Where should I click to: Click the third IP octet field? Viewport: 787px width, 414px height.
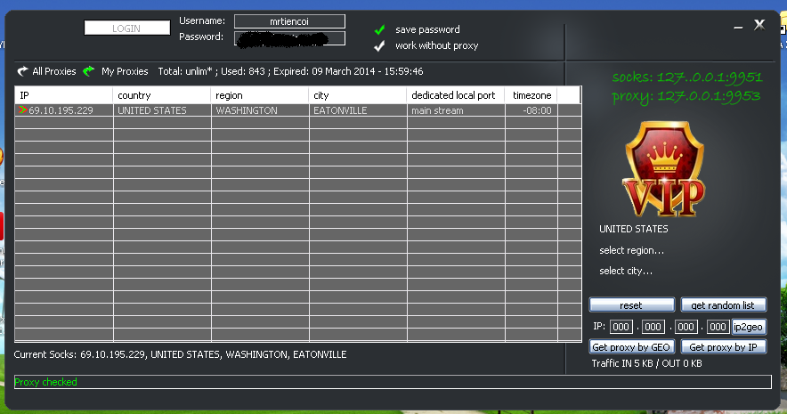(x=686, y=327)
